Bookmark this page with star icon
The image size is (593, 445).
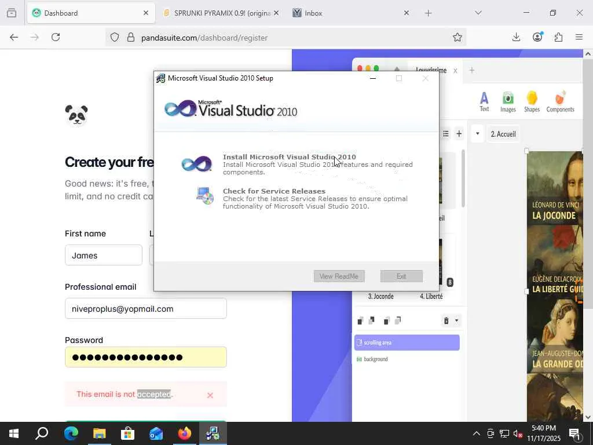[x=457, y=37]
